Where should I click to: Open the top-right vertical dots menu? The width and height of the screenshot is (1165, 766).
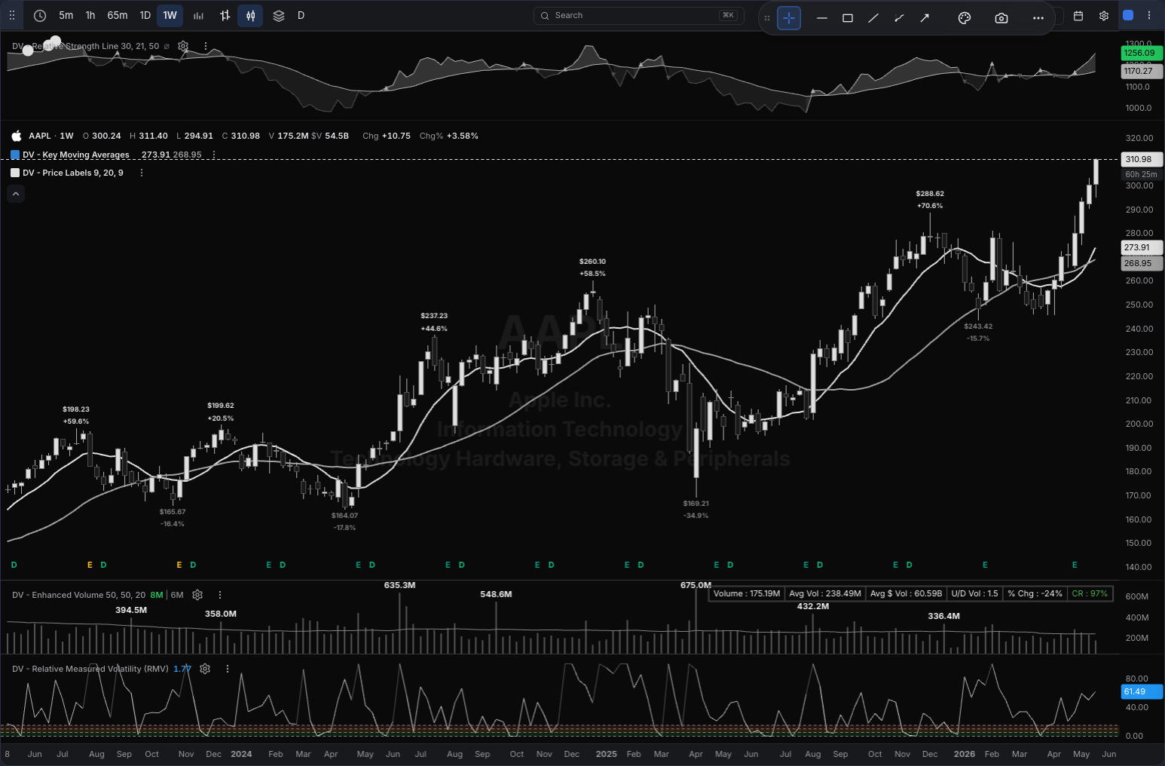[1149, 15]
